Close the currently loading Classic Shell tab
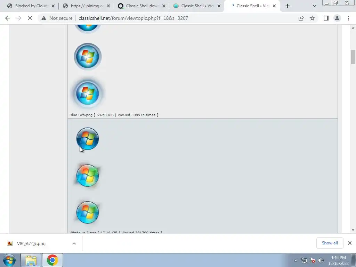Image resolution: width=356 pixels, height=267 pixels. [274, 6]
